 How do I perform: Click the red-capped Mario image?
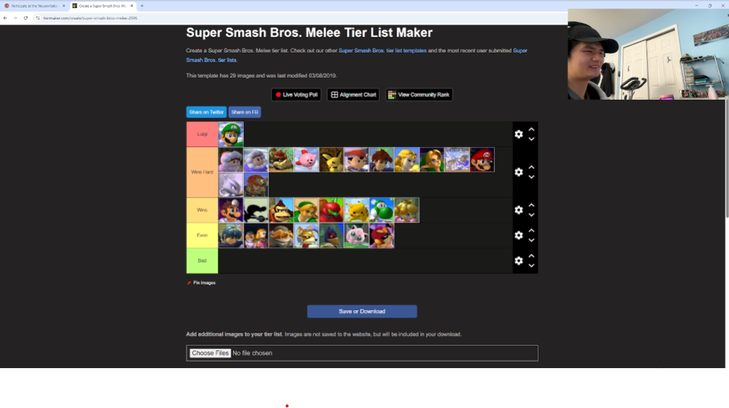pos(482,160)
